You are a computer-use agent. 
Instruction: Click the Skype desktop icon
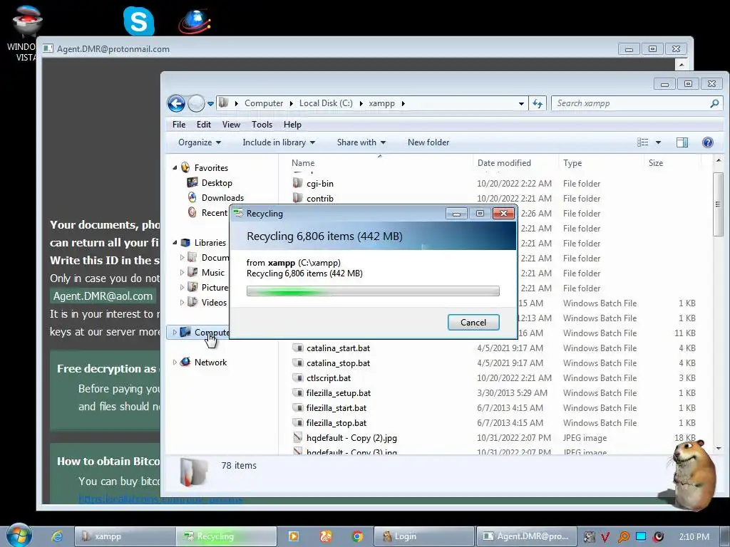click(x=139, y=21)
